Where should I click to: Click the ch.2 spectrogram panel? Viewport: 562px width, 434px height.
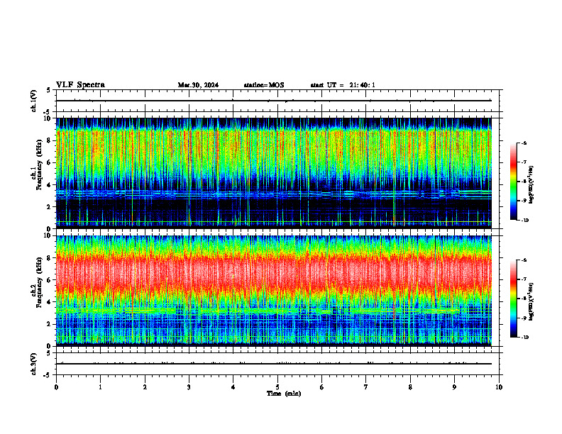pos(274,291)
